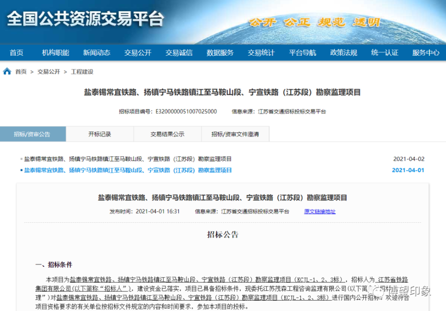Switch to the 招标/资审文件澄清 tab
This screenshot has width=446, height=311.
click(235, 134)
